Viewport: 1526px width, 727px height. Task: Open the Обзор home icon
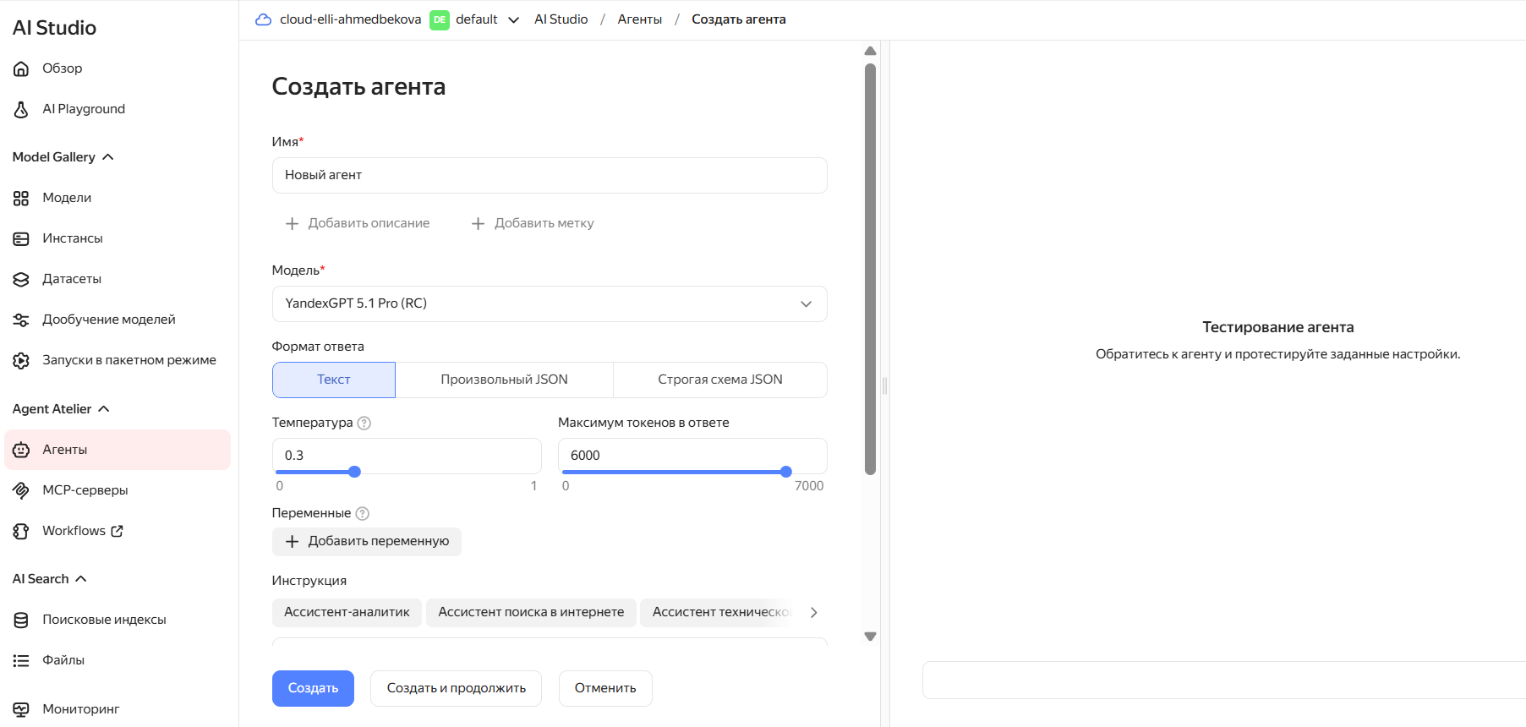coord(21,68)
